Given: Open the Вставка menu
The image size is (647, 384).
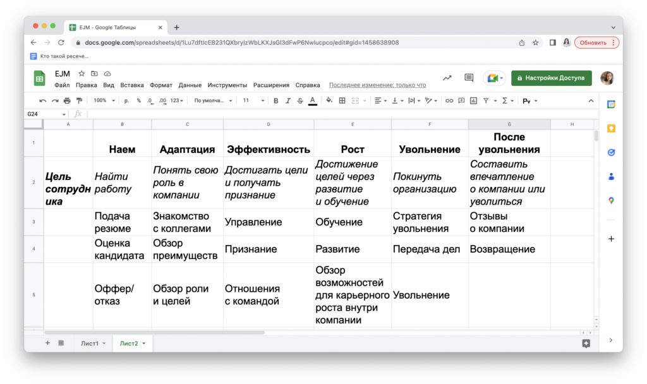Looking at the screenshot, I should (x=132, y=85).
